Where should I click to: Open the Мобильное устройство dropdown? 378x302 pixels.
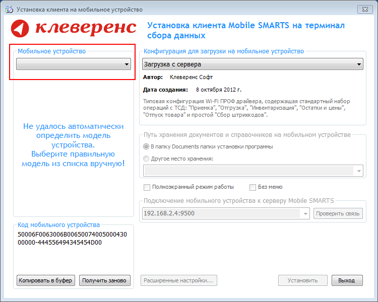tap(74, 64)
